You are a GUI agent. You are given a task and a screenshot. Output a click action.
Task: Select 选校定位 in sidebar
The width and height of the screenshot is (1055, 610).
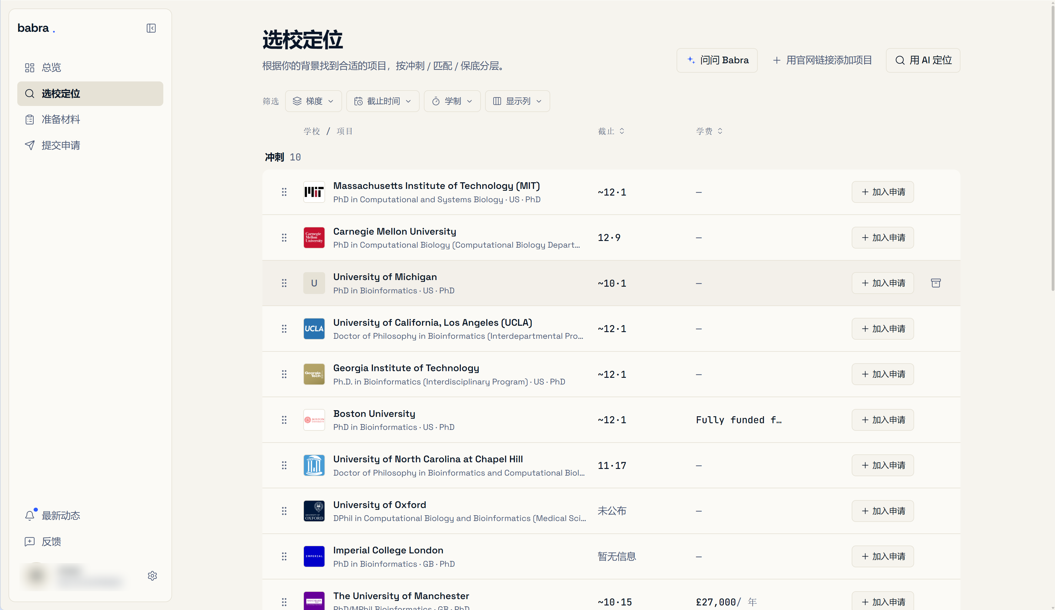[90, 94]
